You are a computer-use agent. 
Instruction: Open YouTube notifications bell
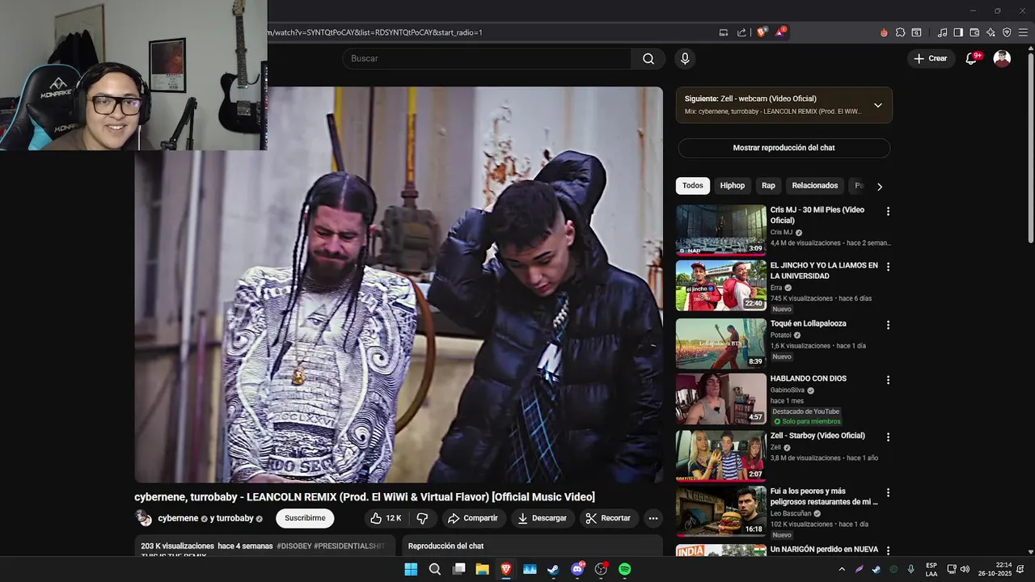(x=972, y=58)
